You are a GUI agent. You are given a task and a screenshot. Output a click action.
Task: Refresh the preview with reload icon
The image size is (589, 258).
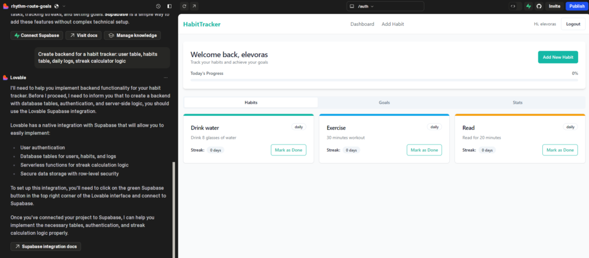coord(184,6)
